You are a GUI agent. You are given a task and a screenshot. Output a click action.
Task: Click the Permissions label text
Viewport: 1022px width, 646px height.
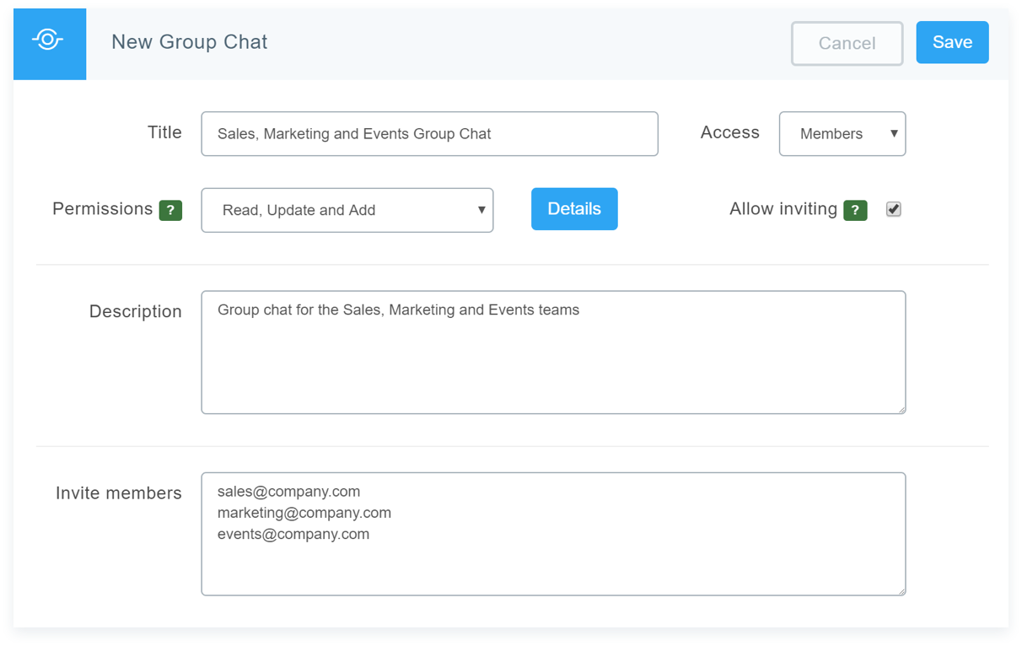pyautogui.click(x=102, y=209)
